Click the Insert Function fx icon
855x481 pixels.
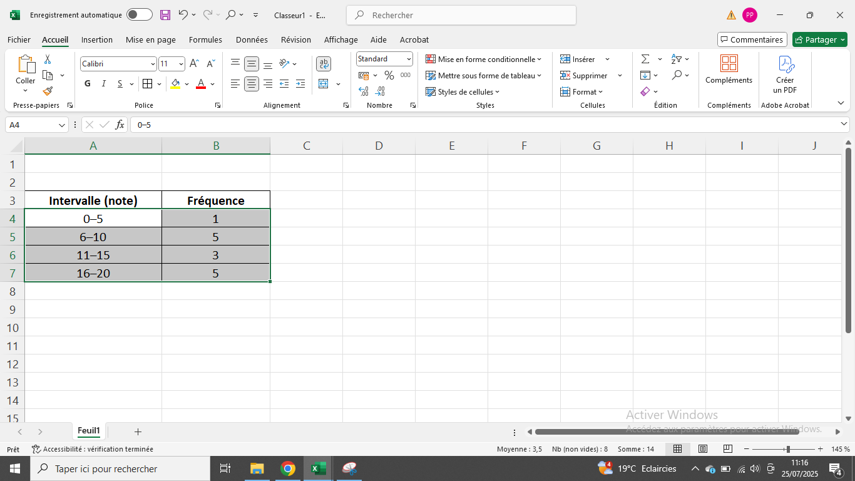pos(120,125)
